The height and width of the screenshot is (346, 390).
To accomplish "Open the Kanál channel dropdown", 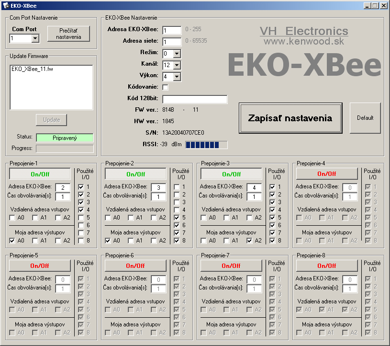I will (x=177, y=65).
